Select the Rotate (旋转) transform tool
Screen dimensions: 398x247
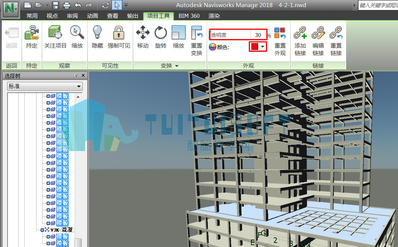click(161, 33)
